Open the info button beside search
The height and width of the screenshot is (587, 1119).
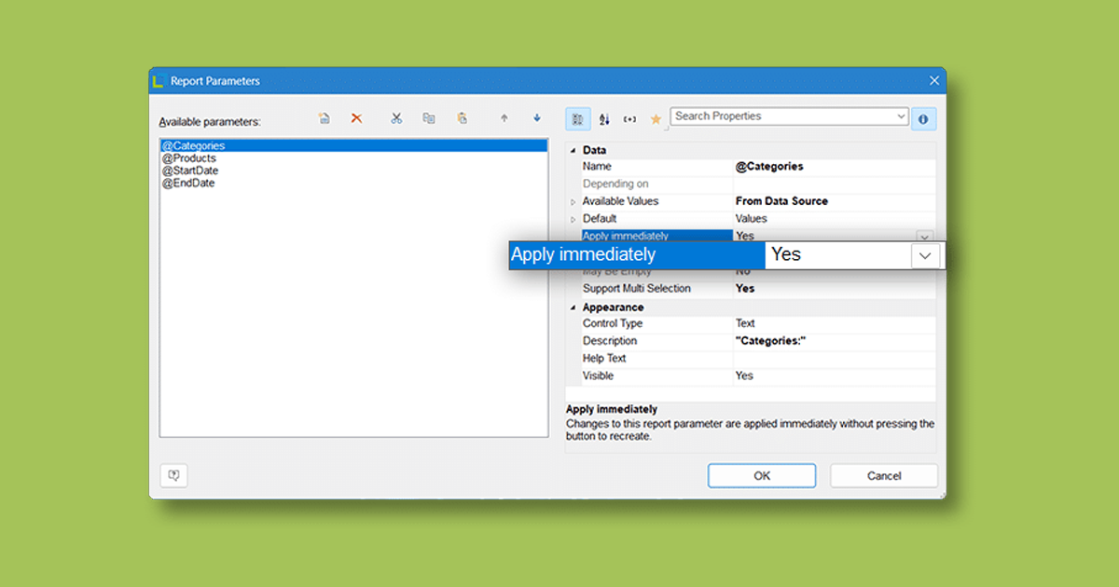[x=923, y=118]
